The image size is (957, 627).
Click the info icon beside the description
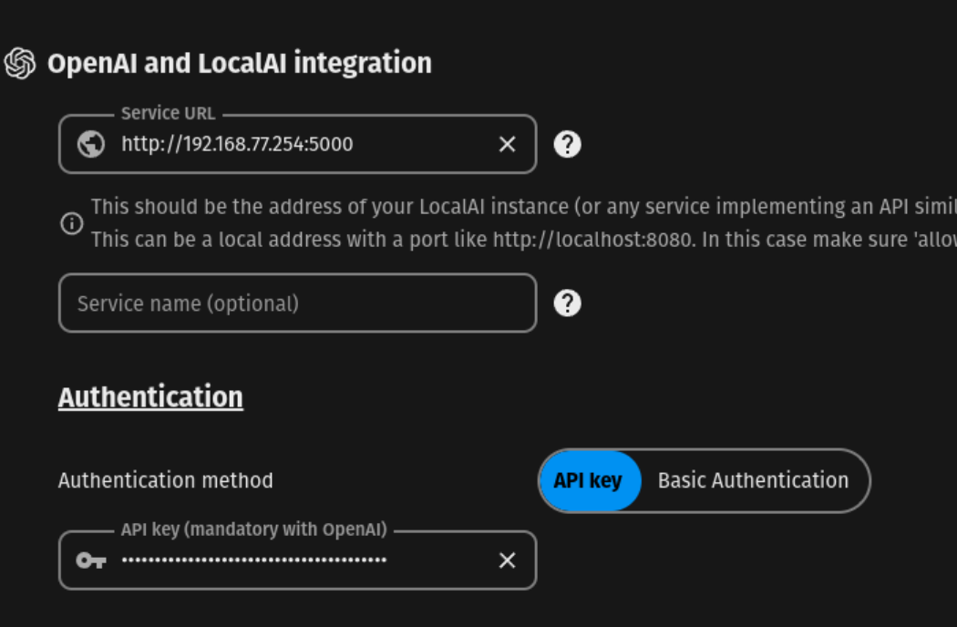(x=71, y=223)
